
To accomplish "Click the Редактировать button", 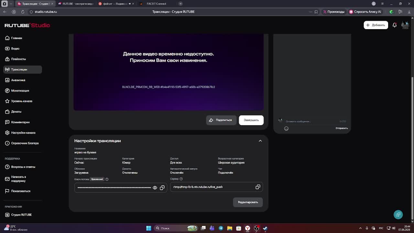I will tap(248, 202).
